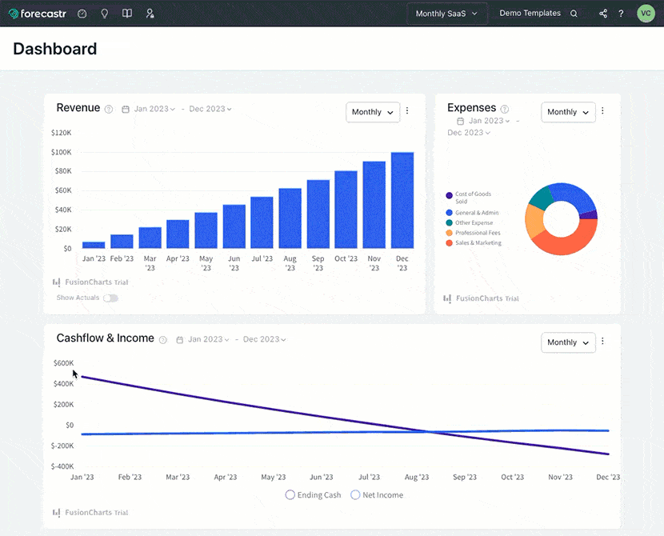
Task: Toggle Other Expense legend item
Action: click(x=470, y=222)
